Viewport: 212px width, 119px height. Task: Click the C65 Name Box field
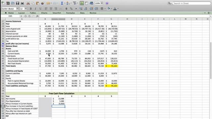[10, 16]
